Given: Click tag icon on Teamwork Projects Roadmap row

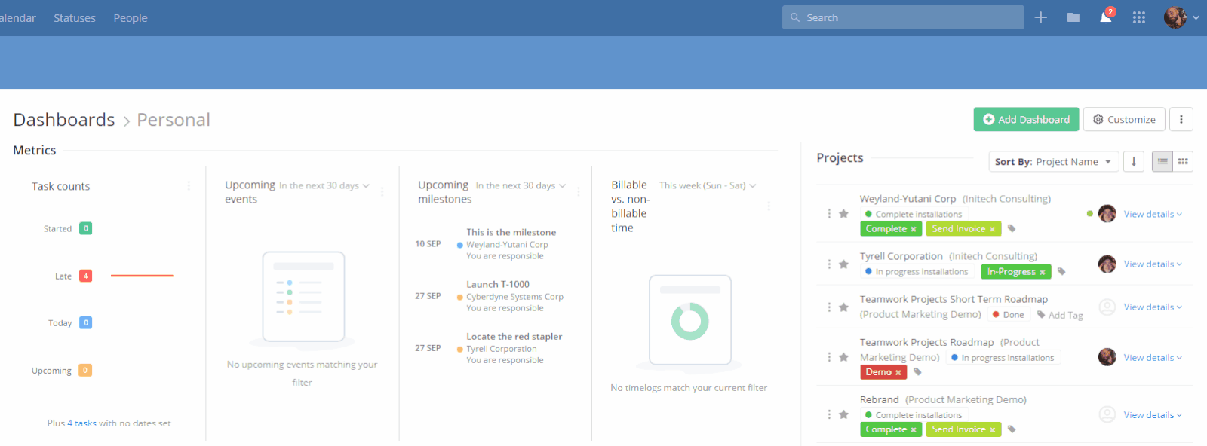Looking at the screenshot, I should pos(917,371).
